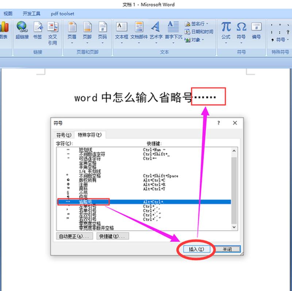
Task: Expand the 文档部件 dropdown arrow
Action: (139, 43)
